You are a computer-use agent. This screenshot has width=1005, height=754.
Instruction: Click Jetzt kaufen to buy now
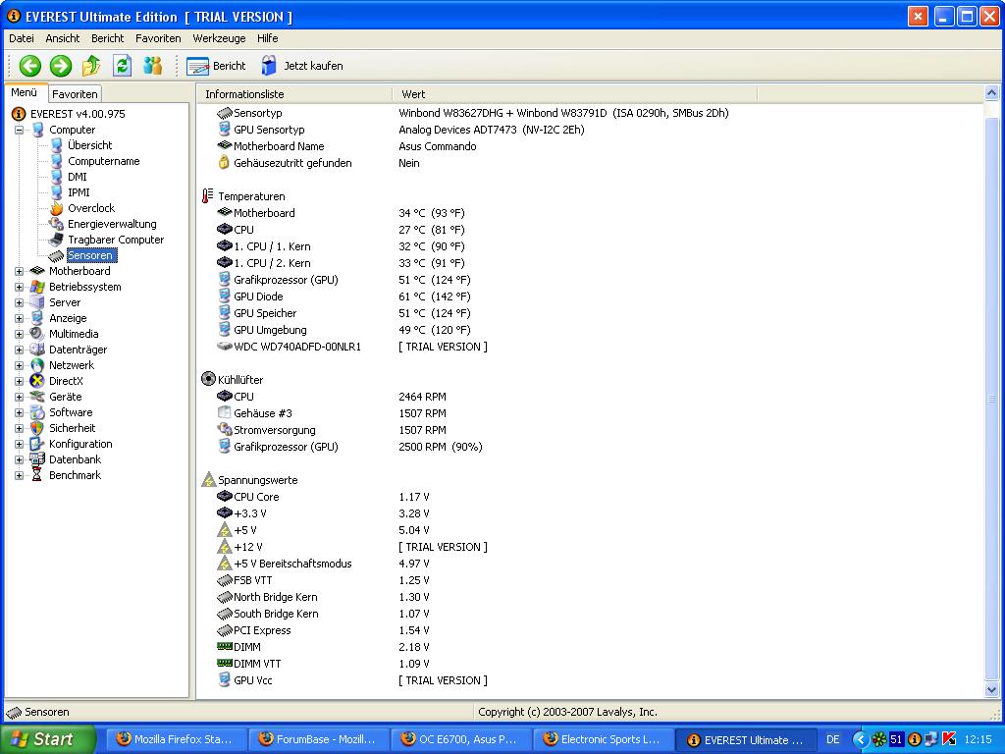(302, 66)
